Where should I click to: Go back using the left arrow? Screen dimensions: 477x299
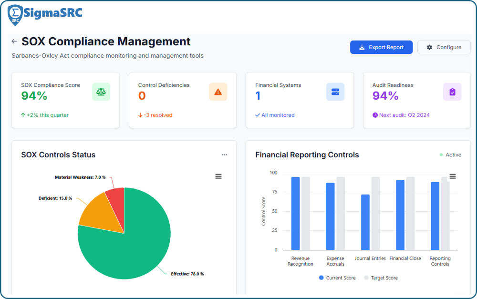coord(14,41)
